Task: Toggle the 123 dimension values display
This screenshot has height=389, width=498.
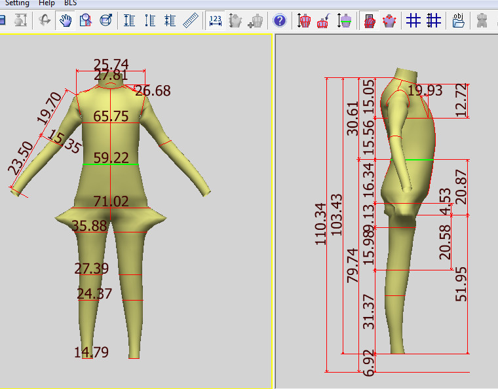Action: point(215,21)
